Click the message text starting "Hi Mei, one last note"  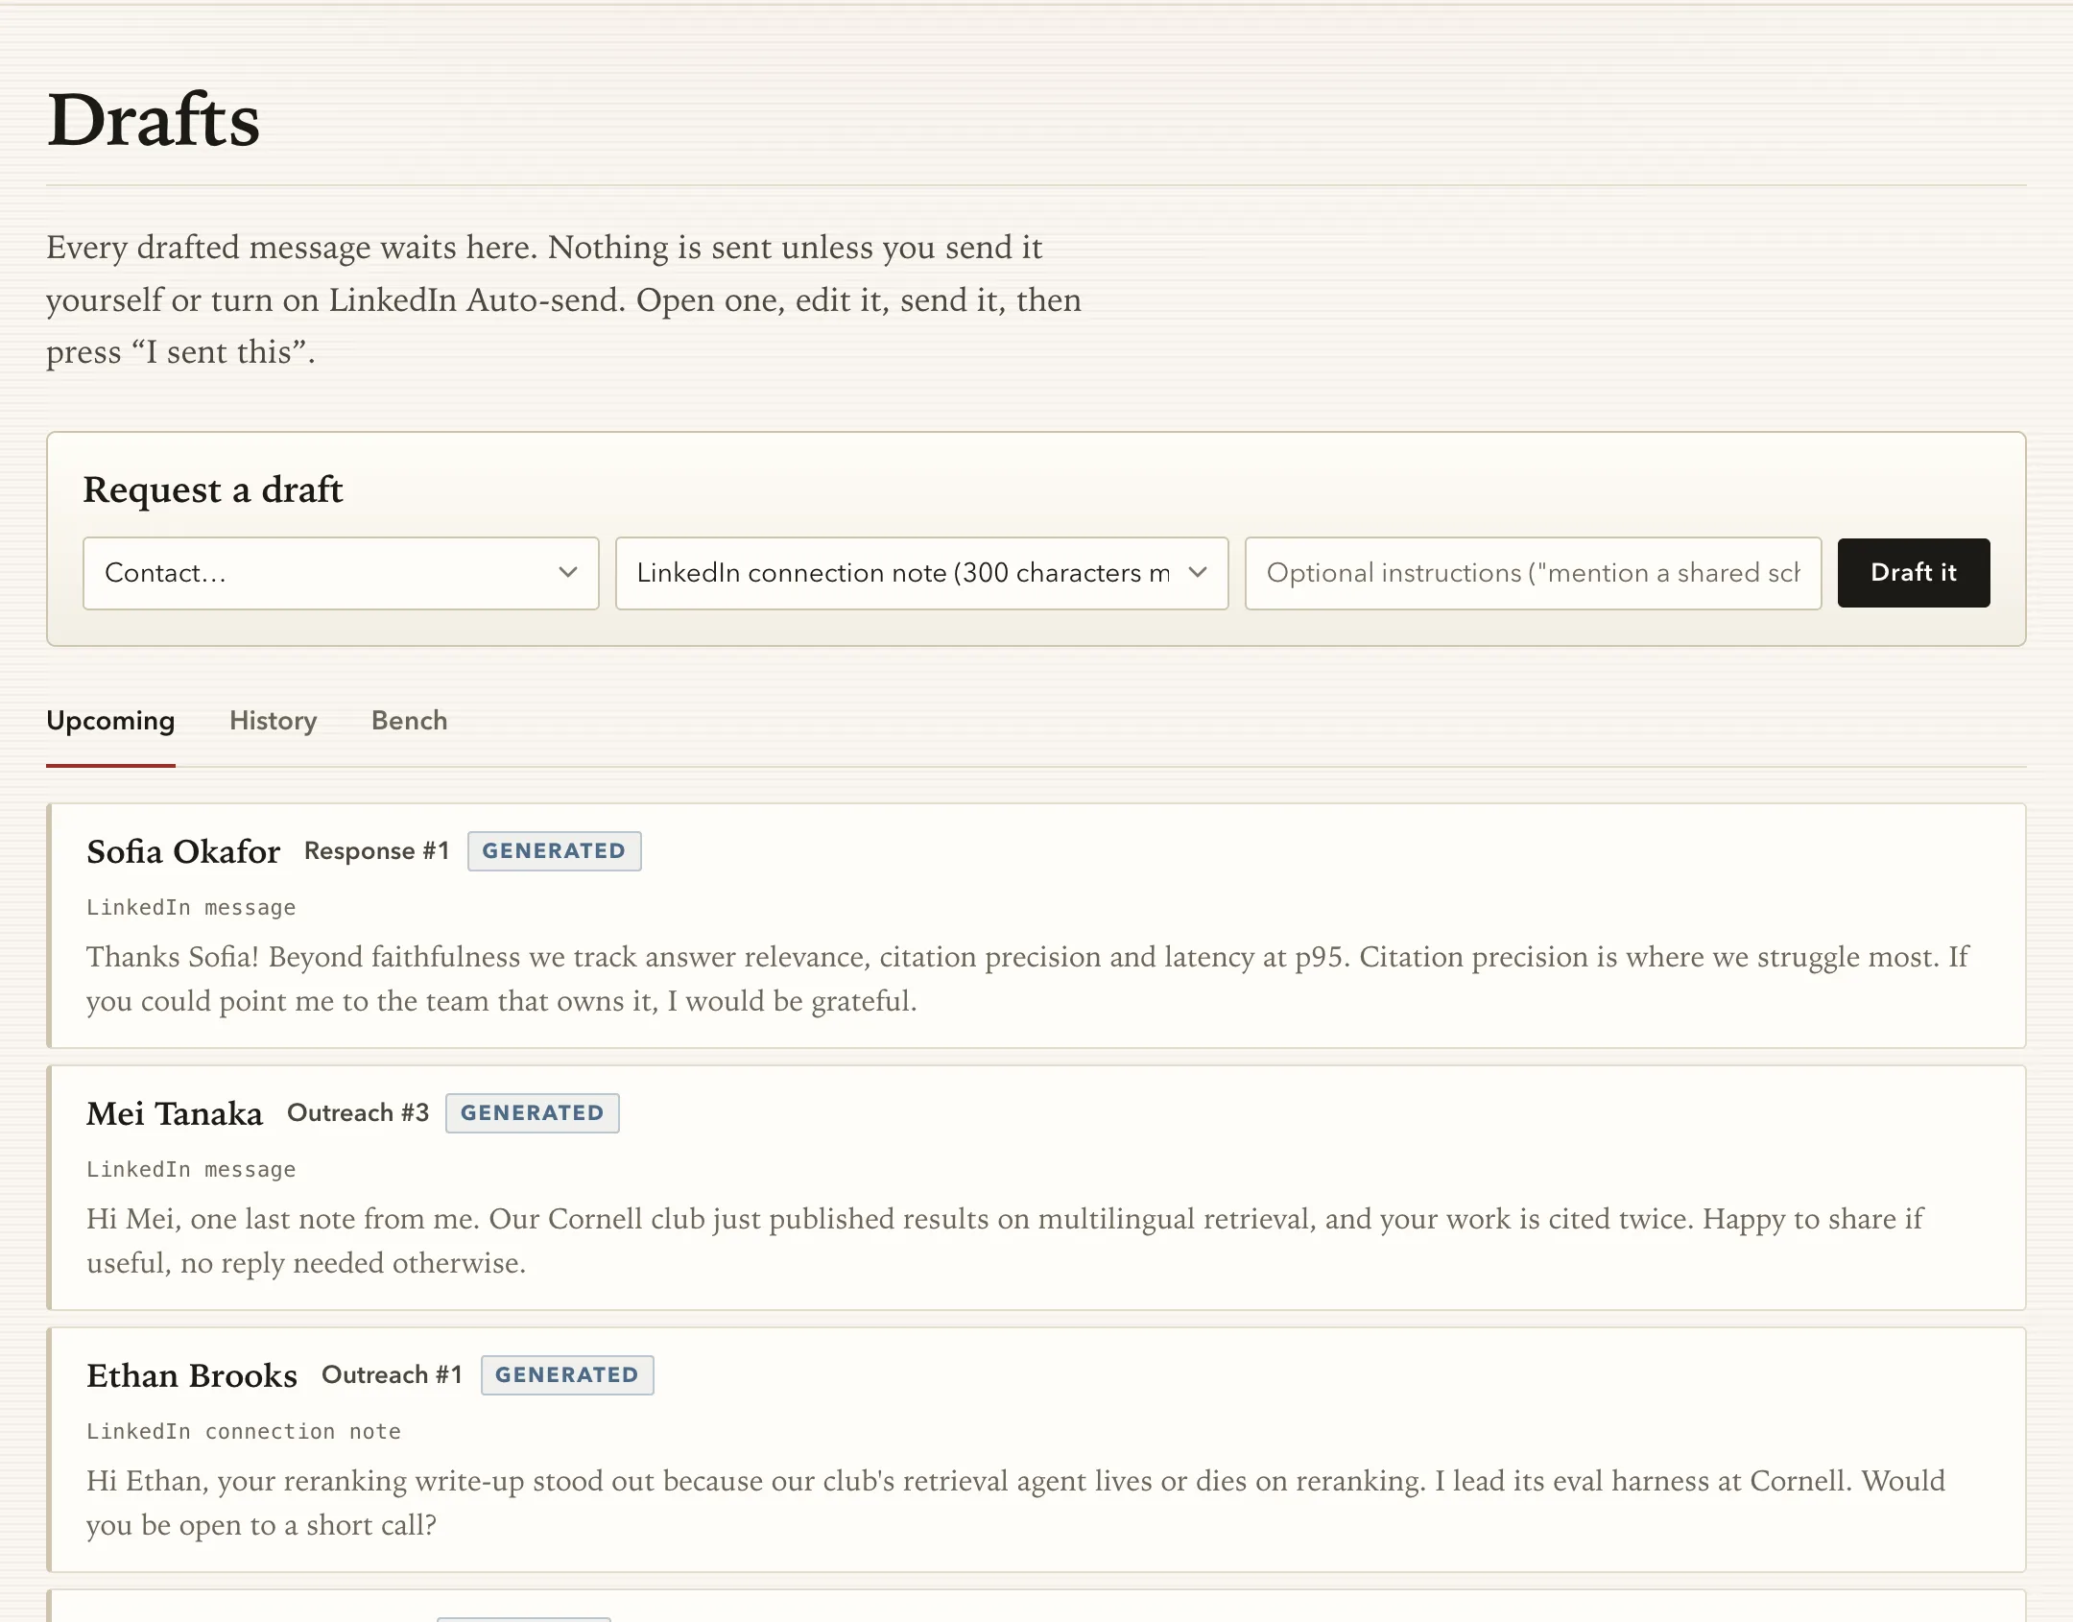1005,1241
